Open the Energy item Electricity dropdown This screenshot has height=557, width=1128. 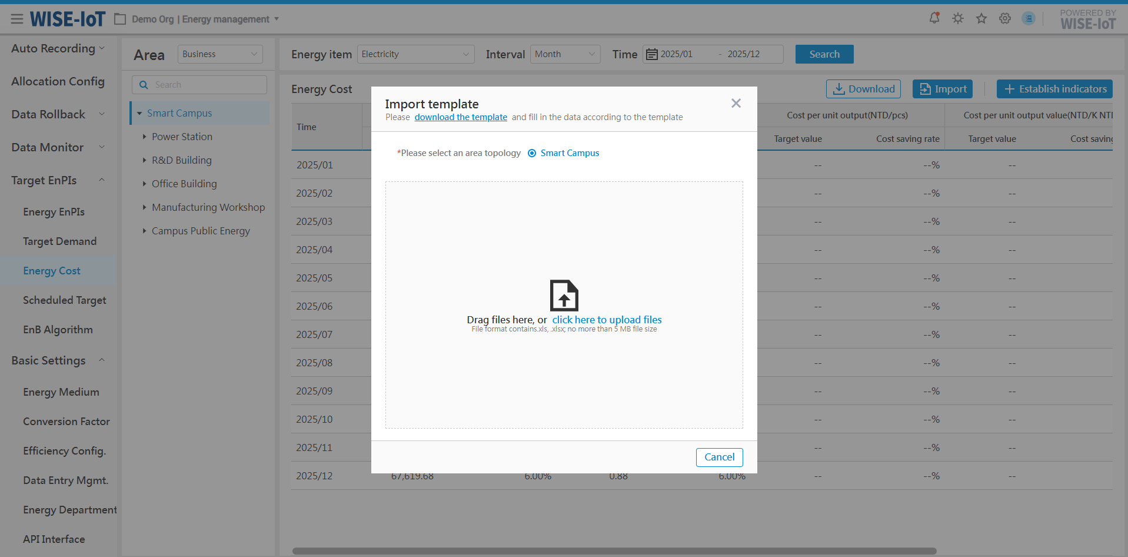[x=415, y=54]
